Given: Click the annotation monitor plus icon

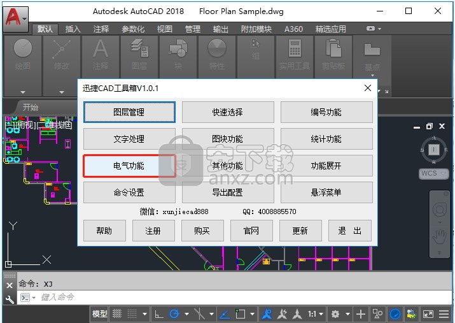Looking at the screenshot, I should coord(360,314).
